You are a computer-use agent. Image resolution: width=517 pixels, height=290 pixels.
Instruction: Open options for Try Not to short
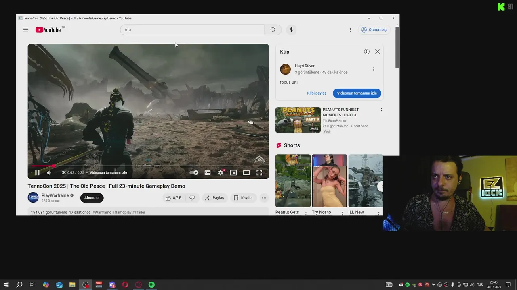343,213
